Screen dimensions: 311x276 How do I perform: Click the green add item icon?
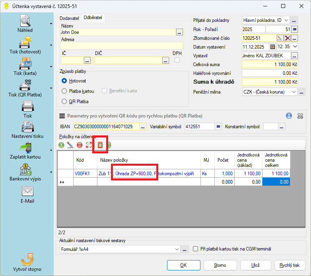point(61,145)
